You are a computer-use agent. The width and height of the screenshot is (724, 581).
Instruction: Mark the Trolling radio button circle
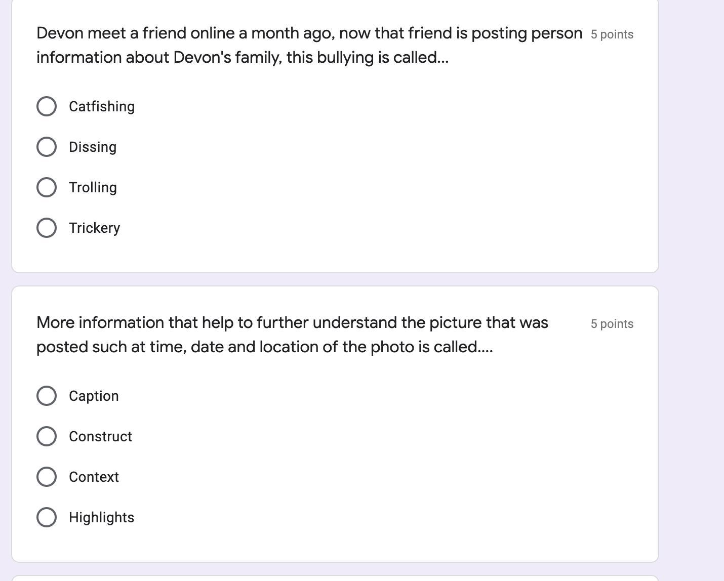tap(47, 187)
